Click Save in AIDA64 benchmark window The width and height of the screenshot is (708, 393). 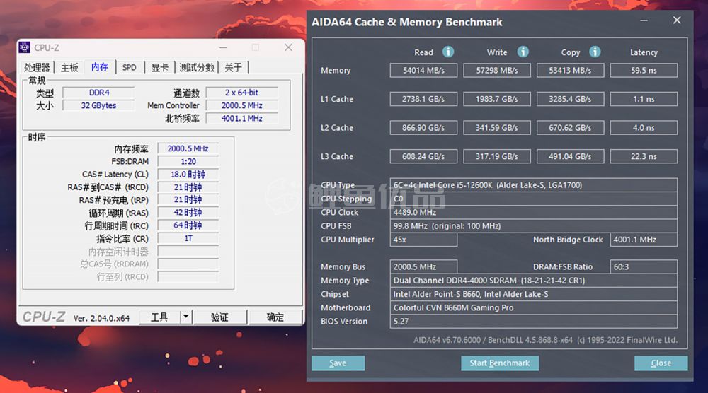(338, 363)
